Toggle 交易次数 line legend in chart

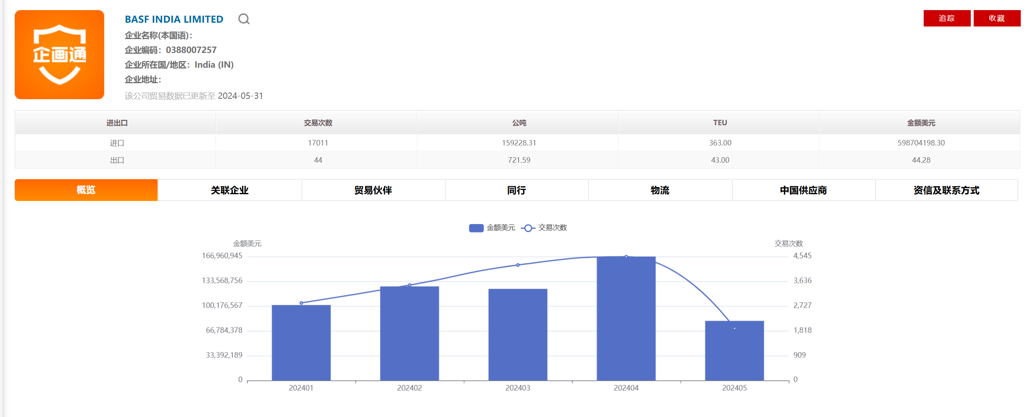coord(545,228)
